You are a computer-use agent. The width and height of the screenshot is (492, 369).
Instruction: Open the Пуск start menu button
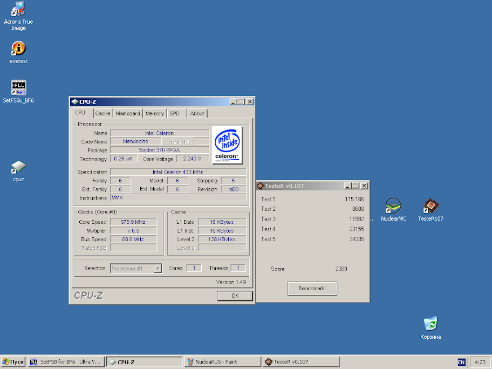click(x=13, y=362)
